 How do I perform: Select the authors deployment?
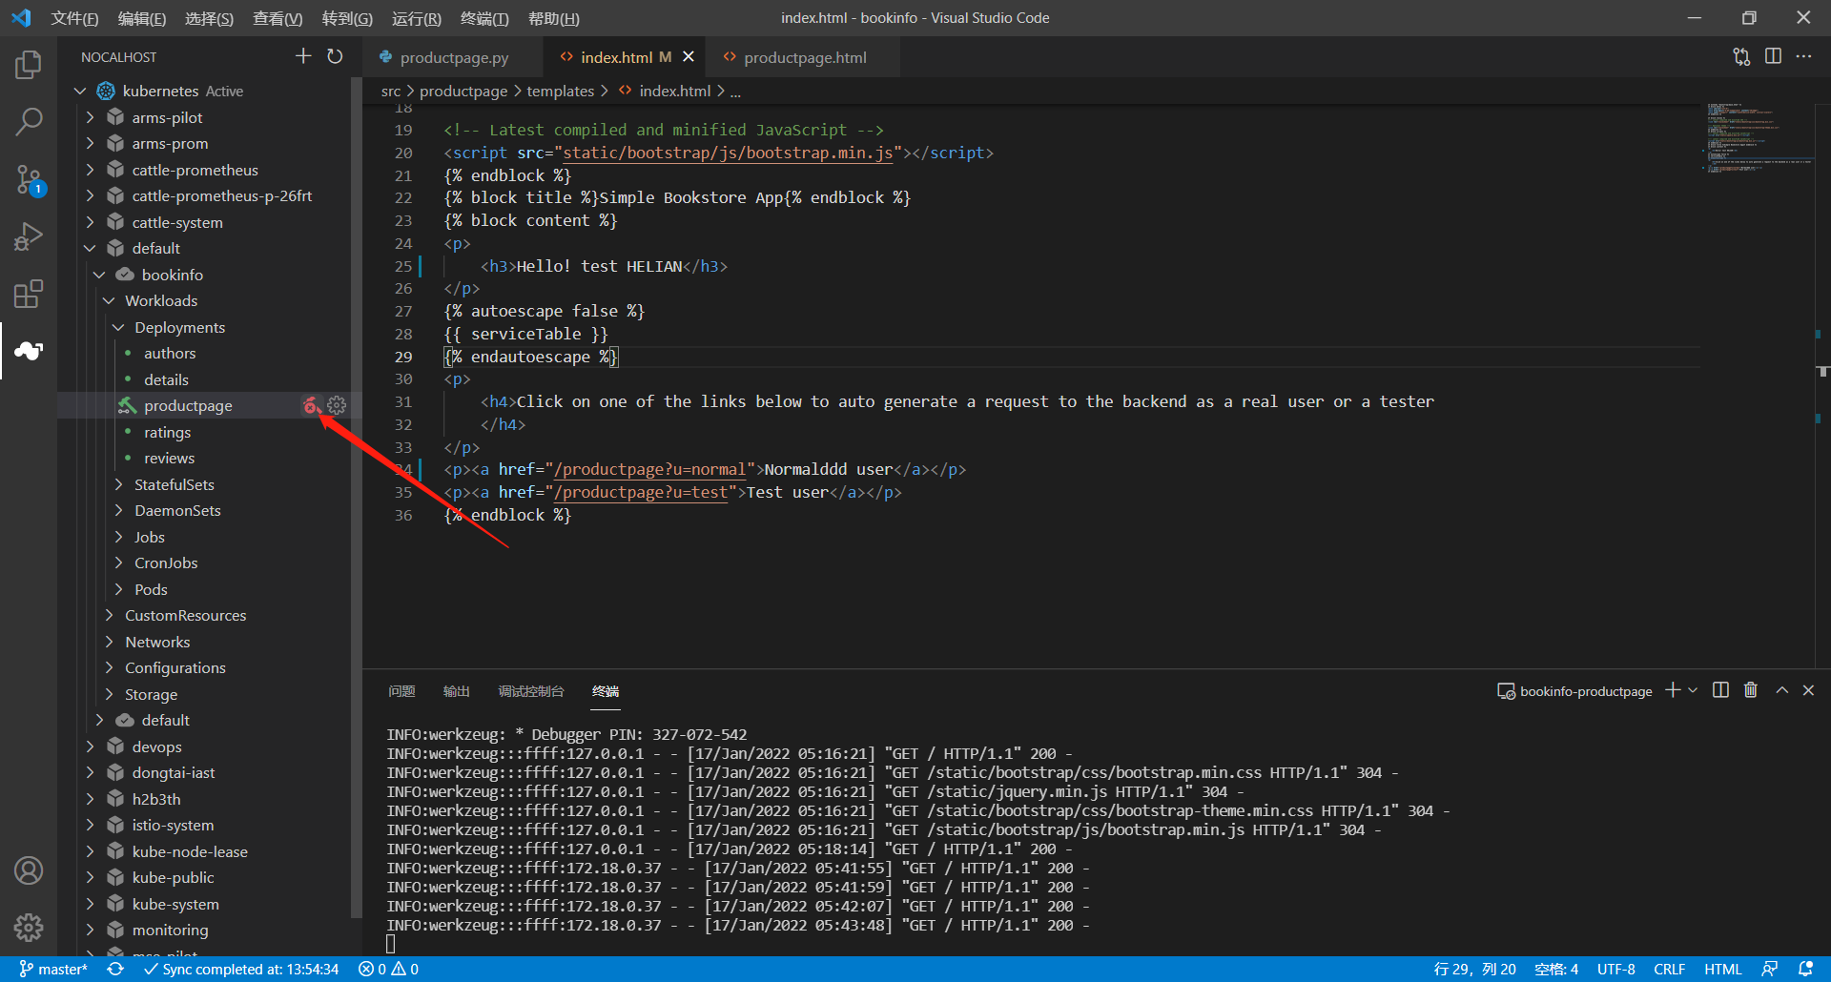(170, 353)
